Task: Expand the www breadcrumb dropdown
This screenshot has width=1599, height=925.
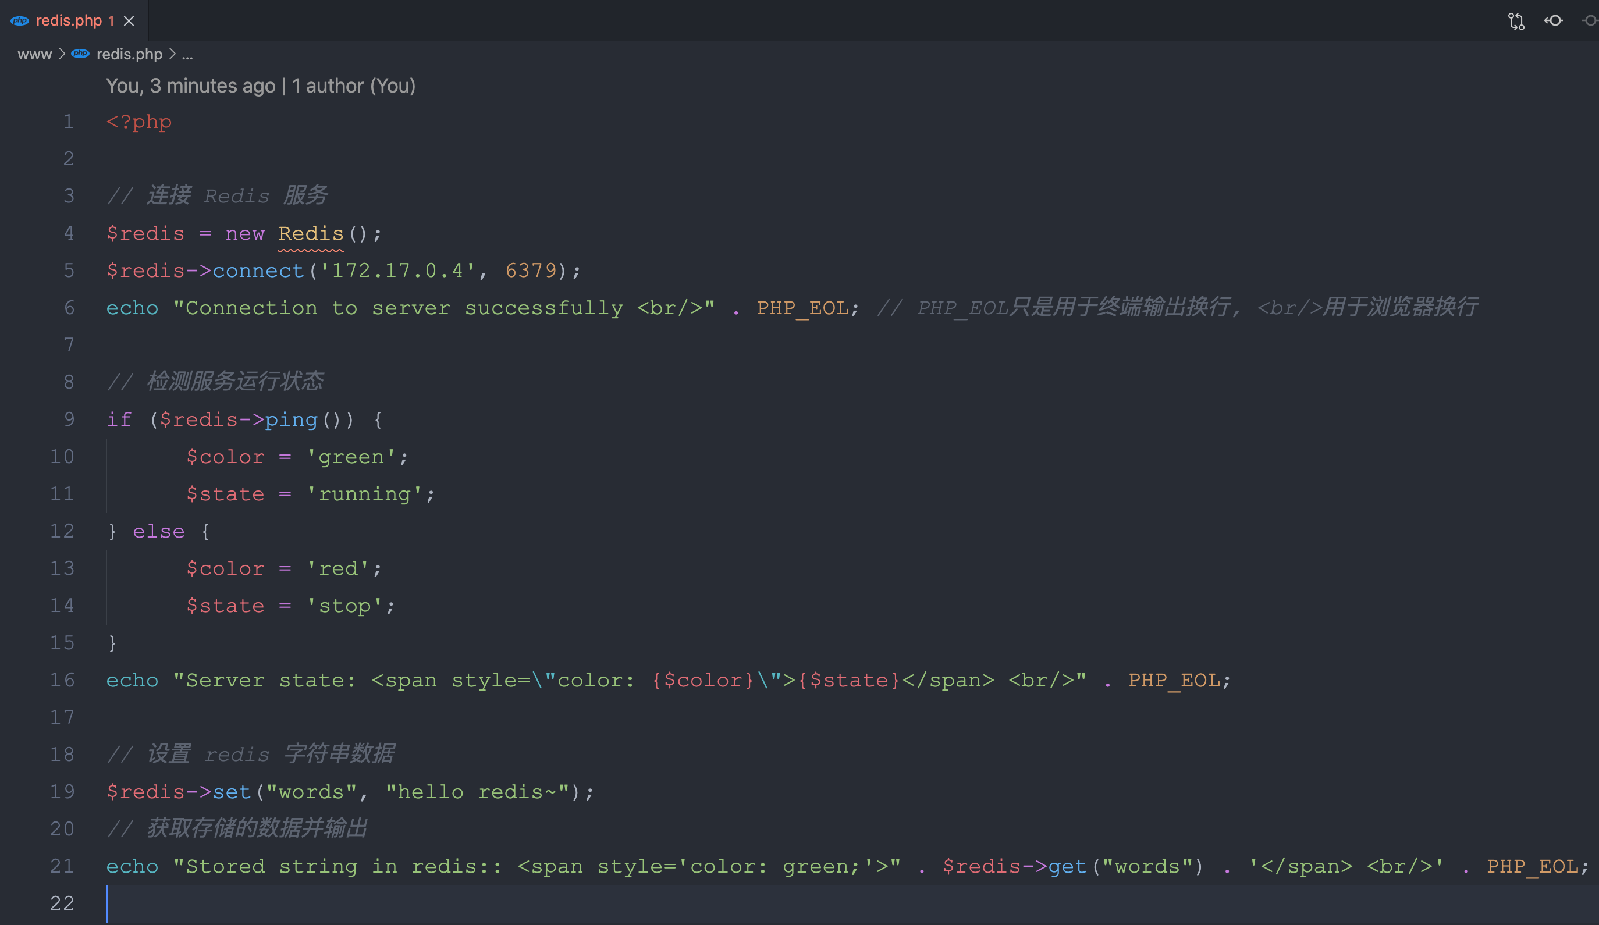Action: 35,54
